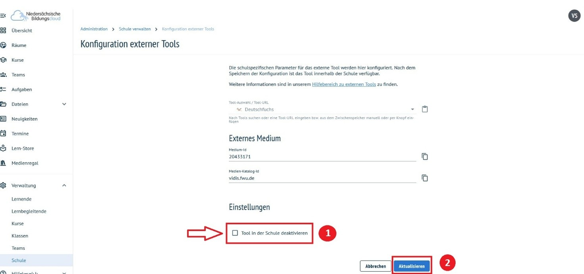Image resolution: width=584 pixels, height=274 pixels.
Task: Click the Medium-Id input field
Action: [322, 156]
